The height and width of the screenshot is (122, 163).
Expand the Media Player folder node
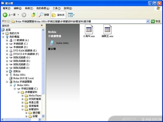coord(22,96)
